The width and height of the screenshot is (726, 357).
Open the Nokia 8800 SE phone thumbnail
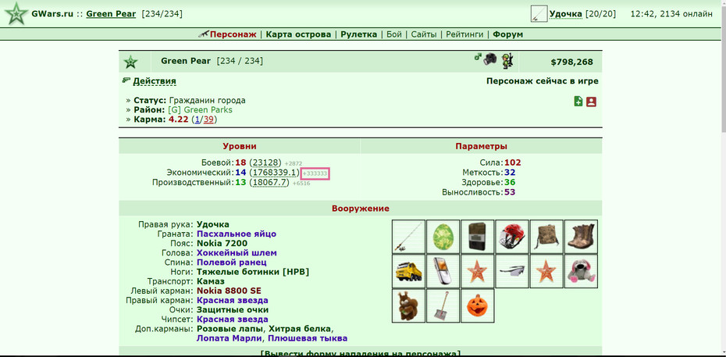click(x=443, y=271)
